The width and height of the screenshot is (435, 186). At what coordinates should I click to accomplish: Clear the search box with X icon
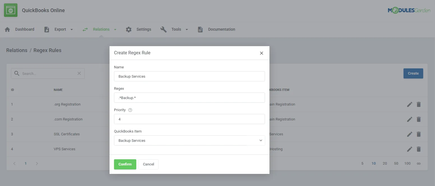pyautogui.click(x=79, y=73)
